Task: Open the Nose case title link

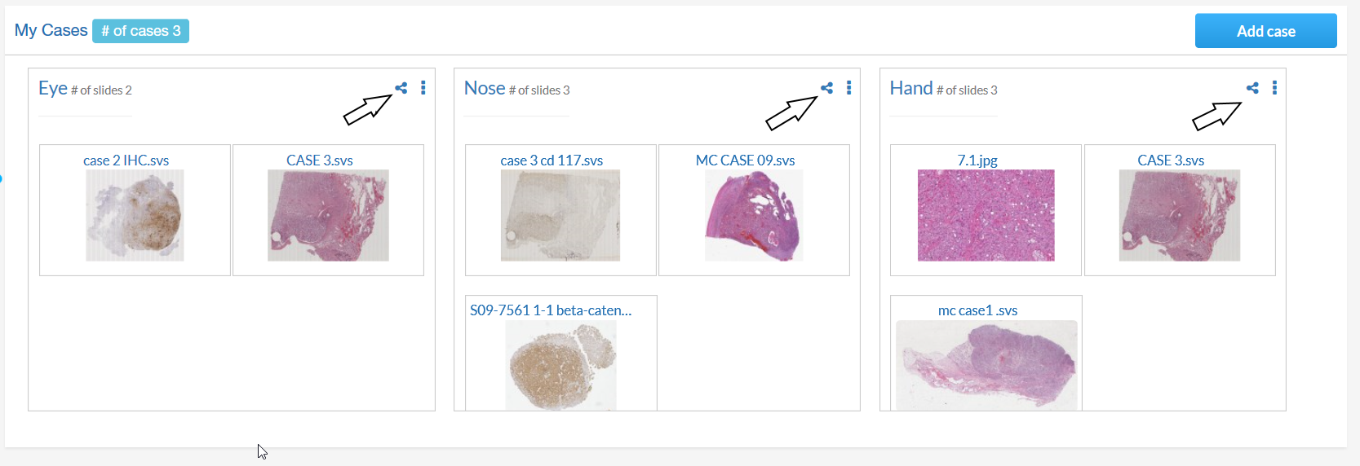Action: pyautogui.click(x=485, y=88)
